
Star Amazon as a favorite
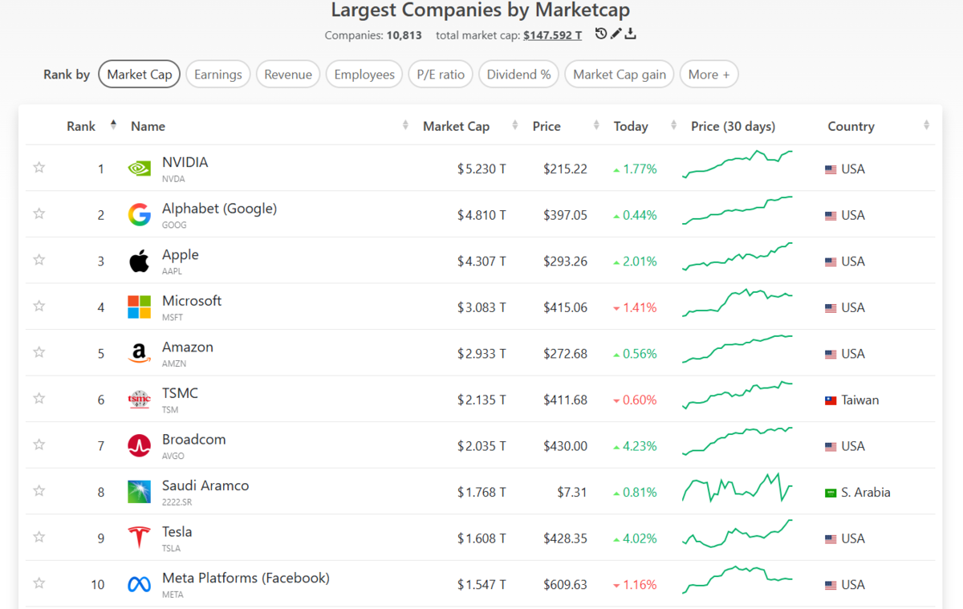(39, 352)
